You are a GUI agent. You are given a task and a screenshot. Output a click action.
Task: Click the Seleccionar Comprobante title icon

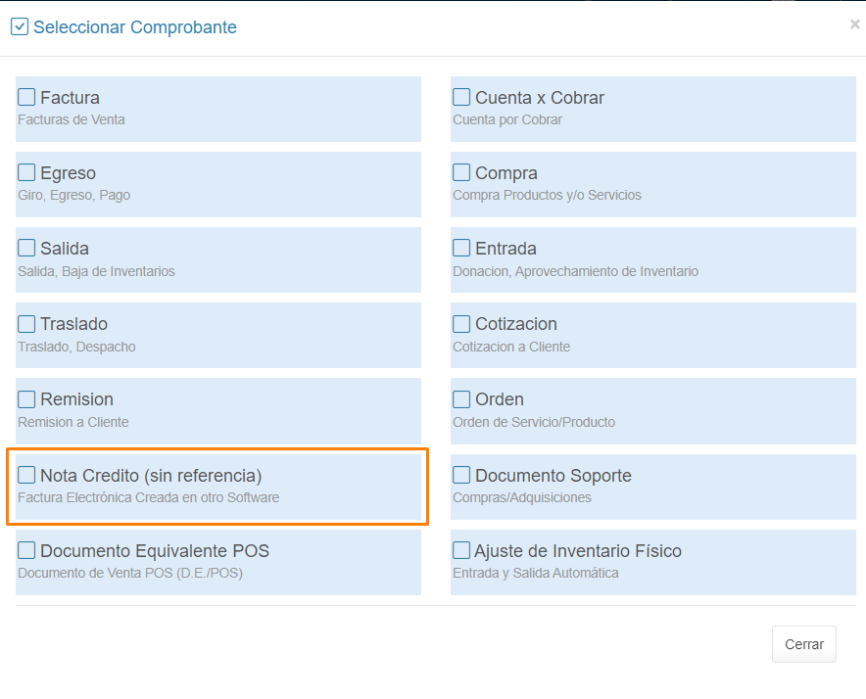pos(20,26)
